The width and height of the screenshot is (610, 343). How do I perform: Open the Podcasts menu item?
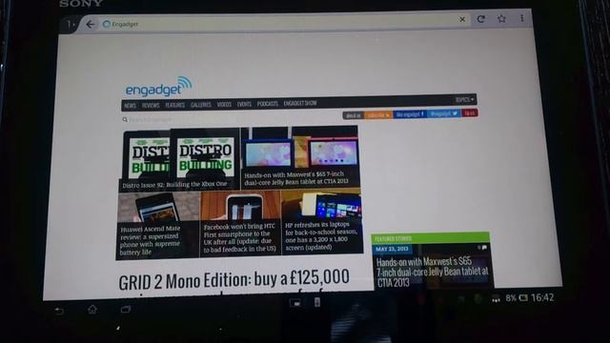click(268, 104)
